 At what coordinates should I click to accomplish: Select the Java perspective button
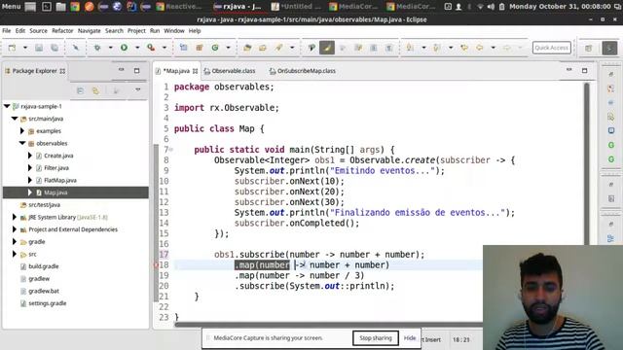coord(609,48)
